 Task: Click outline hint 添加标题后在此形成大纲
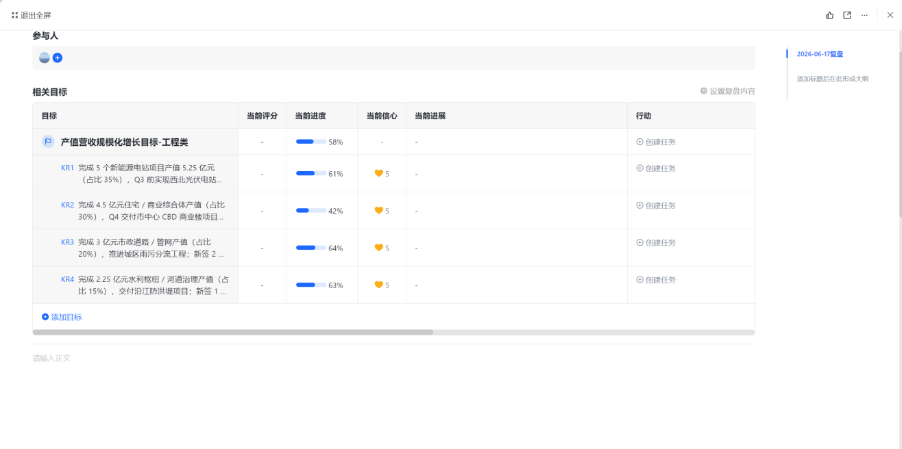point(832,79)
